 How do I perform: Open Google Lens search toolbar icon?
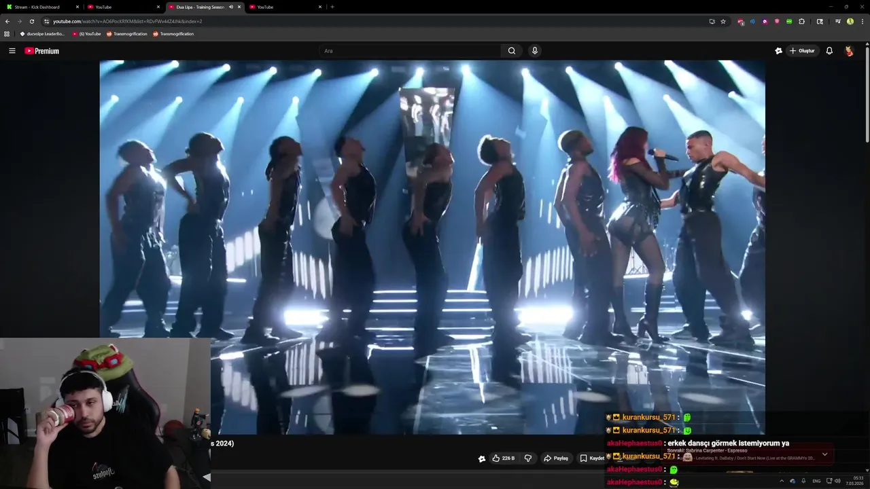click(x=820, y=21)
